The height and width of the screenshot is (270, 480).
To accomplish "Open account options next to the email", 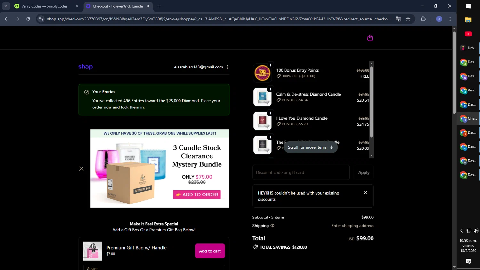I will click(x=228, y=67).
